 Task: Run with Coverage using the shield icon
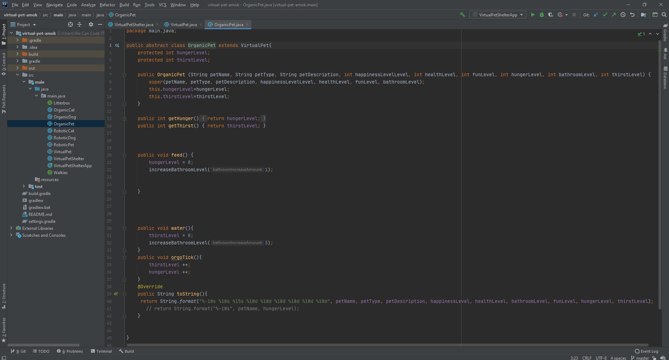click(x=550, y=15)
